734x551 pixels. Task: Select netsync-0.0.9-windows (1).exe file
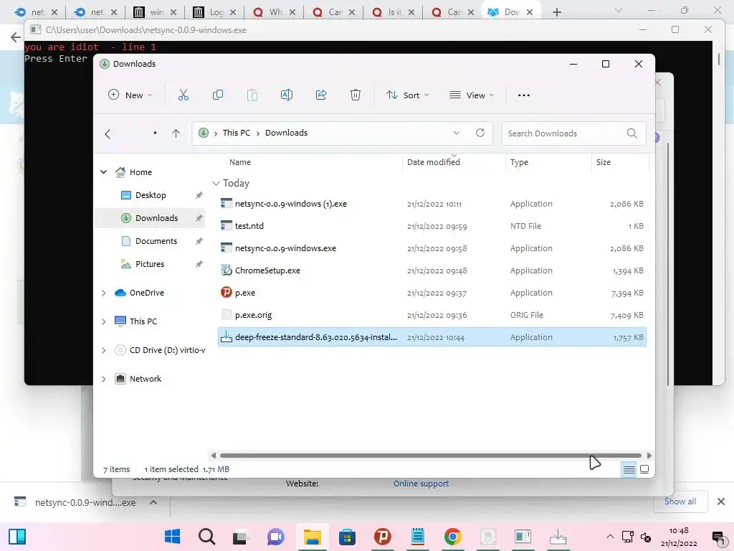point(432,204)
